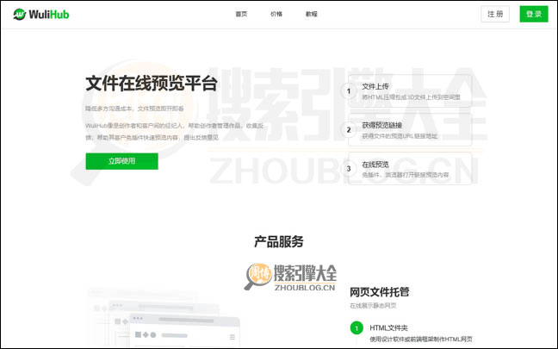Open the 价格 navigation item
The width and height of the screenshot is (558, 349).
pos(276,14)
